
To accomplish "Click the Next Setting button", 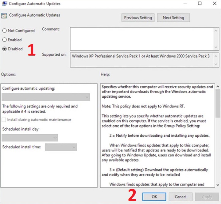I will (x=173, y=18).
